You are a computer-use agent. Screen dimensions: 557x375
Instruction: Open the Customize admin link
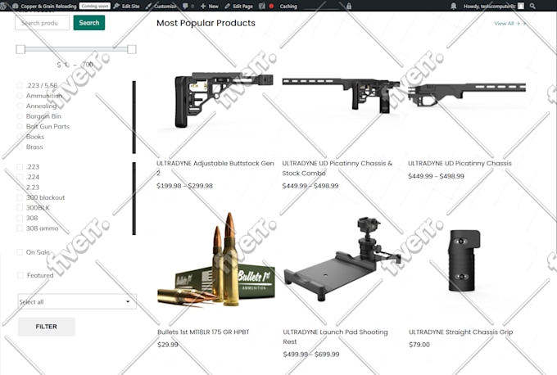(161, 6)
